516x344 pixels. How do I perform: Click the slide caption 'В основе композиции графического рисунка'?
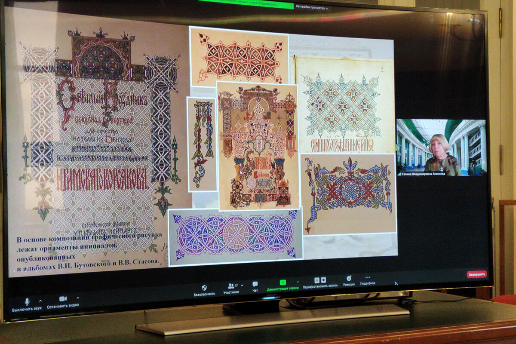[x=89, y=236]
